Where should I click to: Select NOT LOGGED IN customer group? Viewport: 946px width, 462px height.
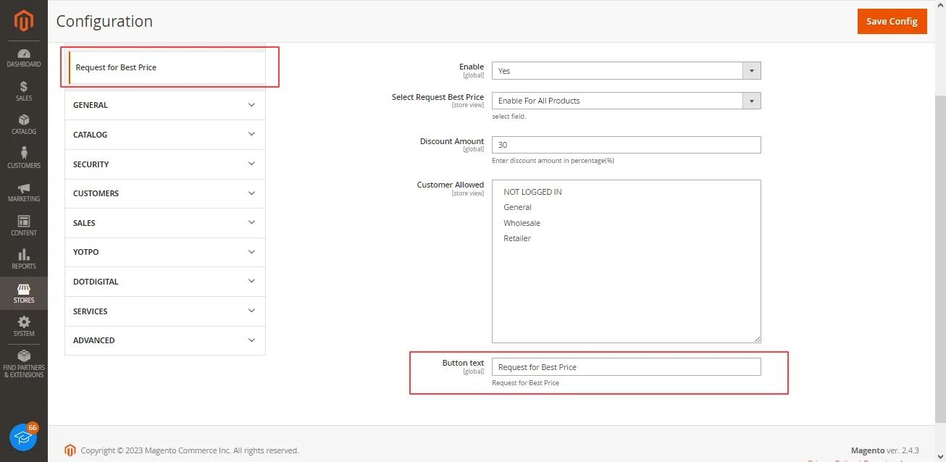pos(532,192)
